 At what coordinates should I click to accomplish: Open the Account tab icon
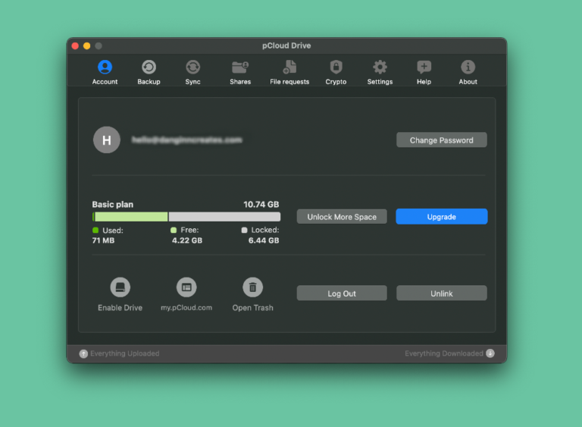pos(105,68)
